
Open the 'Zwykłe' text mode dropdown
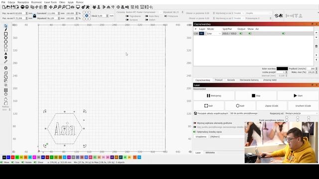pos(258,13)
